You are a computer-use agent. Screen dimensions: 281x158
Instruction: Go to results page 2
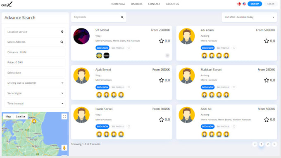point(268,144)
